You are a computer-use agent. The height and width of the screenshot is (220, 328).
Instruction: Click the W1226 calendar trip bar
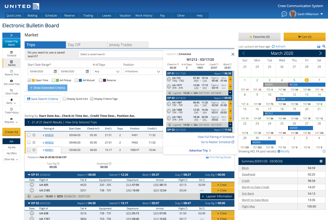307,85
